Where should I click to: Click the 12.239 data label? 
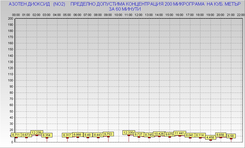[37, 133]
